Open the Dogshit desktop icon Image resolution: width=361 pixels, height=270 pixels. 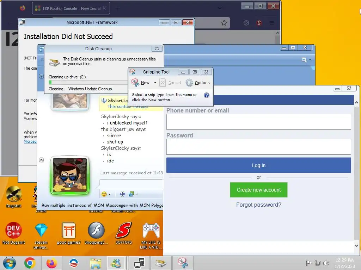pos(14,197)
